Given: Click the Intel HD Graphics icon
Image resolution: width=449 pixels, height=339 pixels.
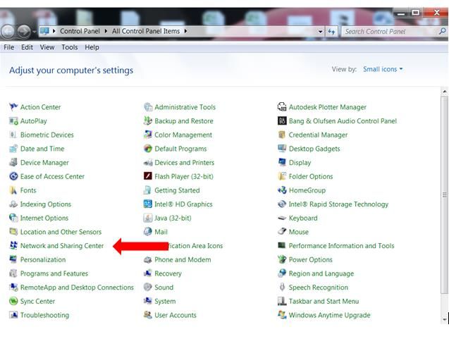Looking at the screenshot, I should click(x=148, y=204).
